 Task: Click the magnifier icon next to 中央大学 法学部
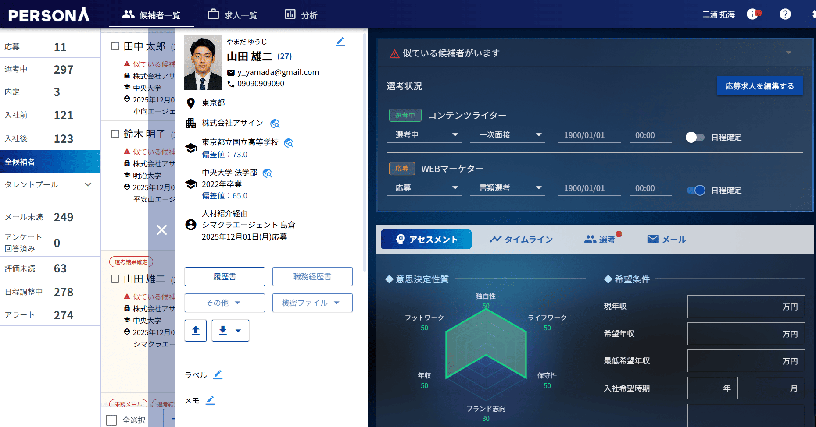(268, 173)
